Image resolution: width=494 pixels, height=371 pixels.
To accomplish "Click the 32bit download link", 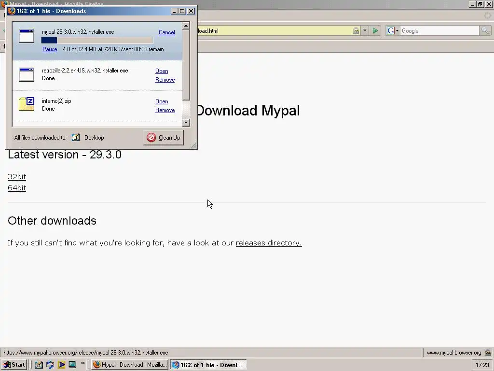I will [x=17, y=177].
